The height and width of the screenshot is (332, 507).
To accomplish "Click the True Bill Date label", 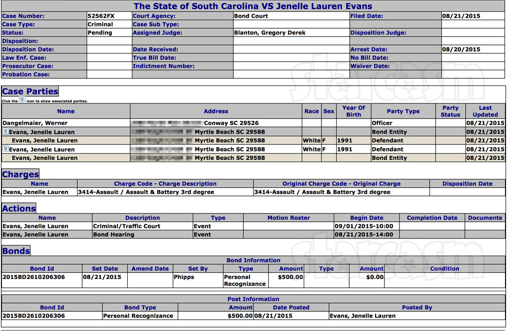I will coord(155,58).
